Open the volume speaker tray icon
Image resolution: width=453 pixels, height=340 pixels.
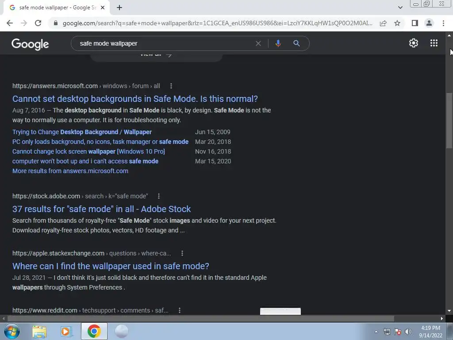[x=408, y=332]
